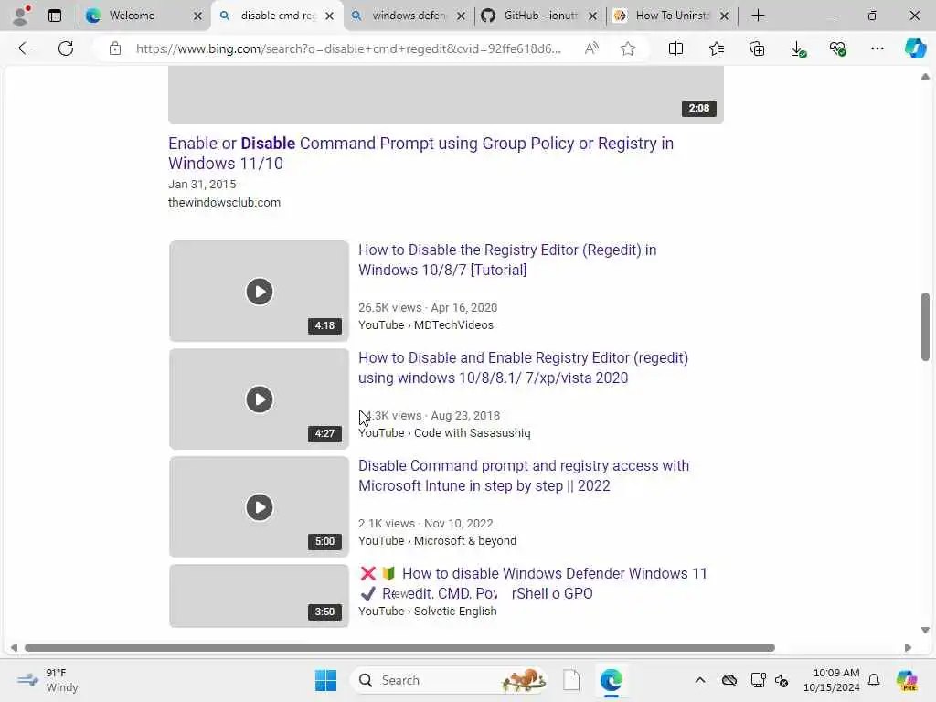Image resolution: width=936 pixels, height=702 pixels.
Task: Open split screen view
Action: [675, 48]
